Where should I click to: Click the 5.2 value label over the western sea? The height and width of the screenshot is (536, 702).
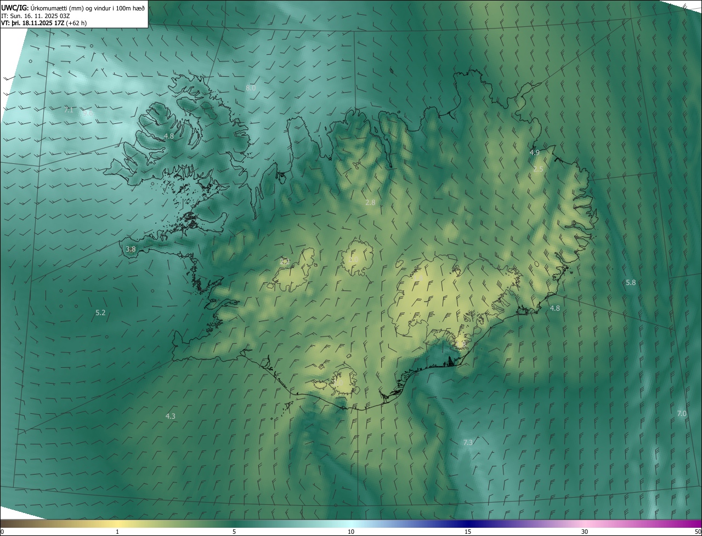[x=100, y=312]
